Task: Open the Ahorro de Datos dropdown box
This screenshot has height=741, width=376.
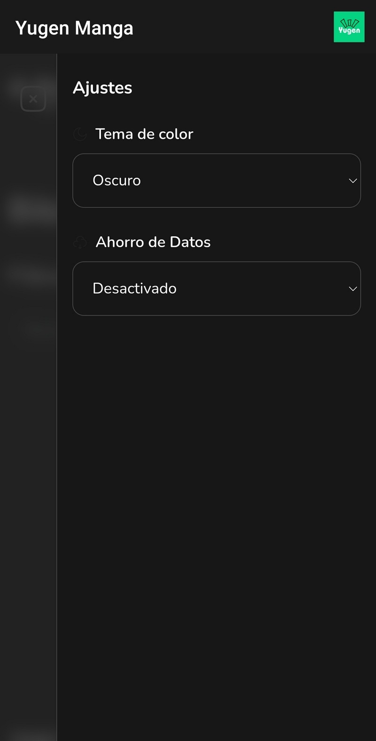Action: (216, 289)
